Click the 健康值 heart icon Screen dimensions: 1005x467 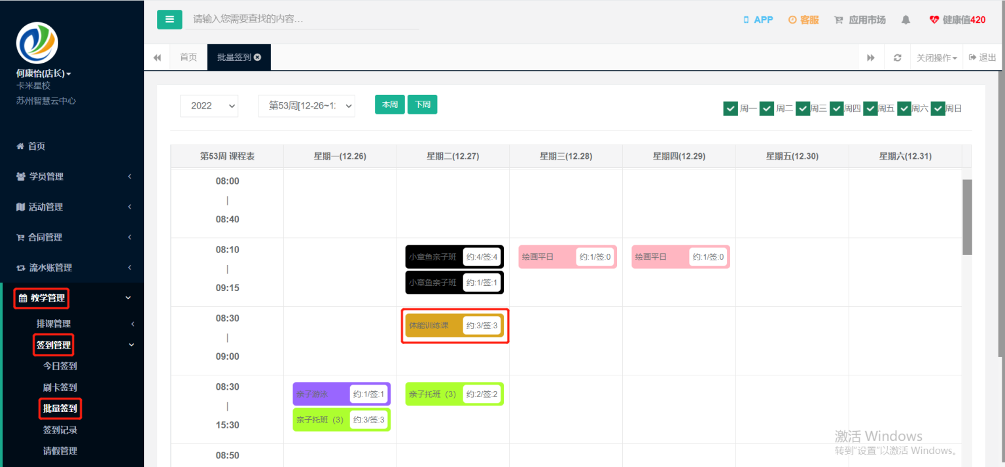click(934, 20)
